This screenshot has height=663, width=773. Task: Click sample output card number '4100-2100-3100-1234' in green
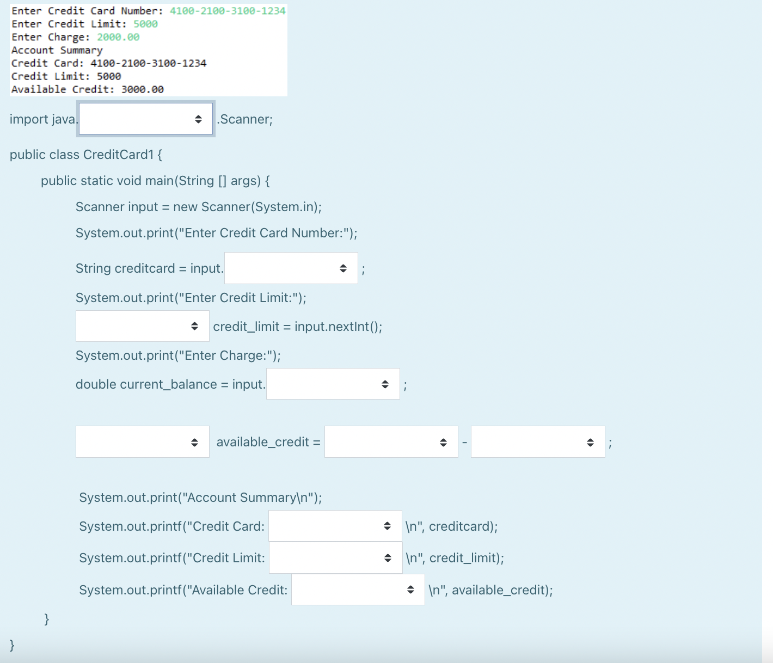tap(228, 11)
